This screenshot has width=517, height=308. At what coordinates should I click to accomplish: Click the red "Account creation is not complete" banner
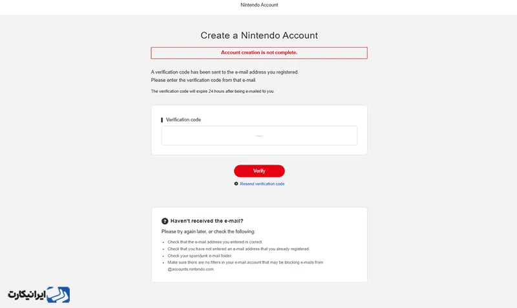click(259, 53)
